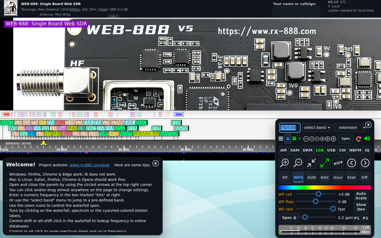Switch to the Off tab
The image size is (381, 238).
364,177
